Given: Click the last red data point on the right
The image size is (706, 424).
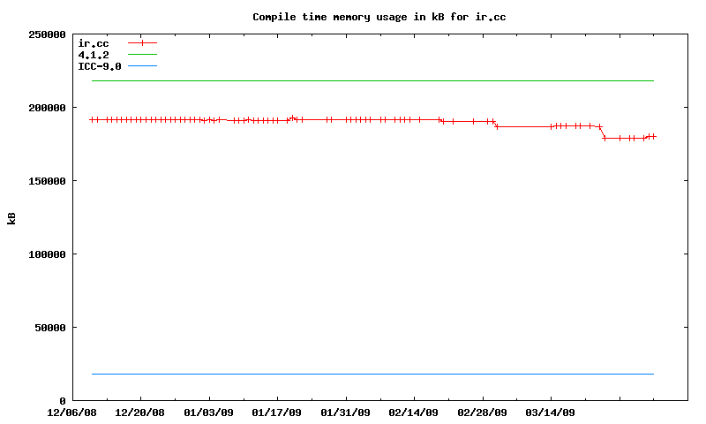Looking at the screenshot, I should [x=653, y=136].
